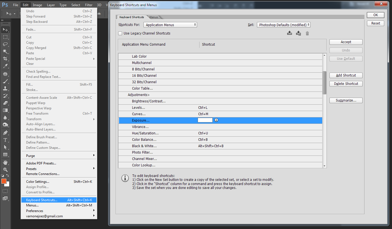The width and height of the screenshot is (392, 229).
Task: Open the Shortcuts For dropdown
Action: pyautogui.click(x=170, y=24)
